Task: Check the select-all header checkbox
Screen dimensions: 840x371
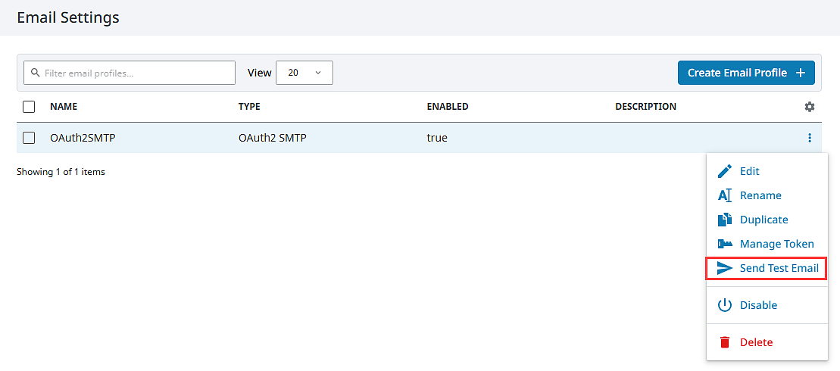Action: click(x=29, y=107)
